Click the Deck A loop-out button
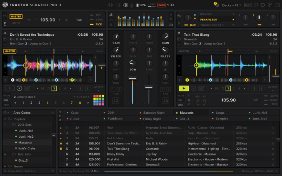Screen dimensions: 282x176 point(87,88)
